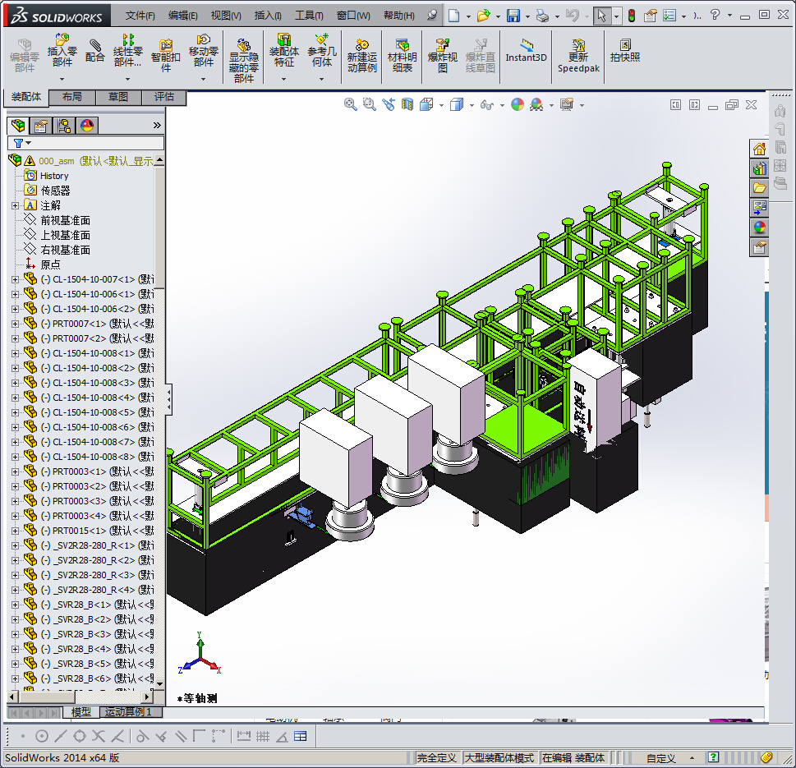Image resolution: width=796 pixels, height=768 pixels.
Task: Click Print icon in top toolbar
Action: [x=543, y=16]
